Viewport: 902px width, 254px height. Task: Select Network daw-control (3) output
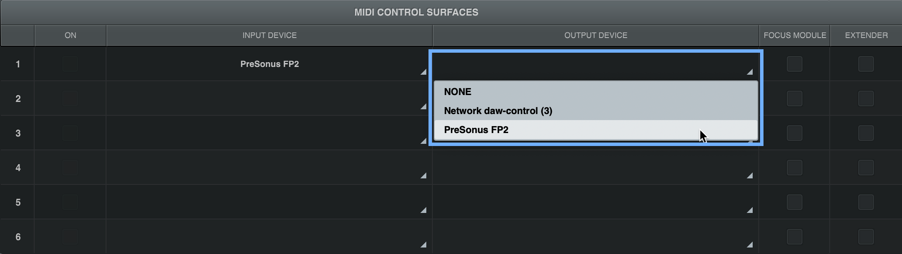(497, 111)
